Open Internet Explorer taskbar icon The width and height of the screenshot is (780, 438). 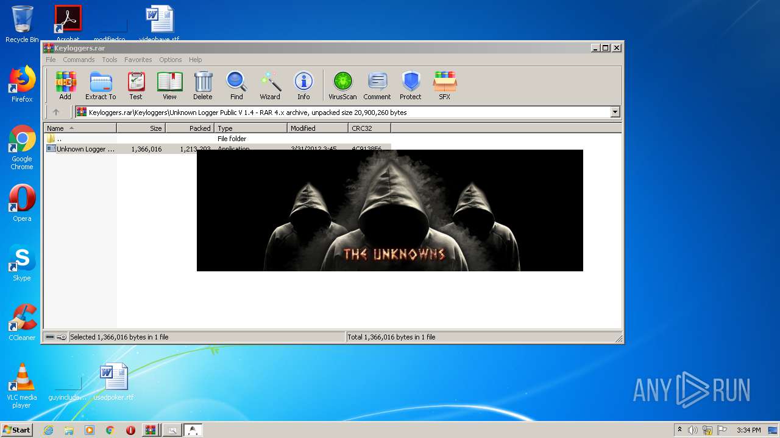click(x=48, y=430)
